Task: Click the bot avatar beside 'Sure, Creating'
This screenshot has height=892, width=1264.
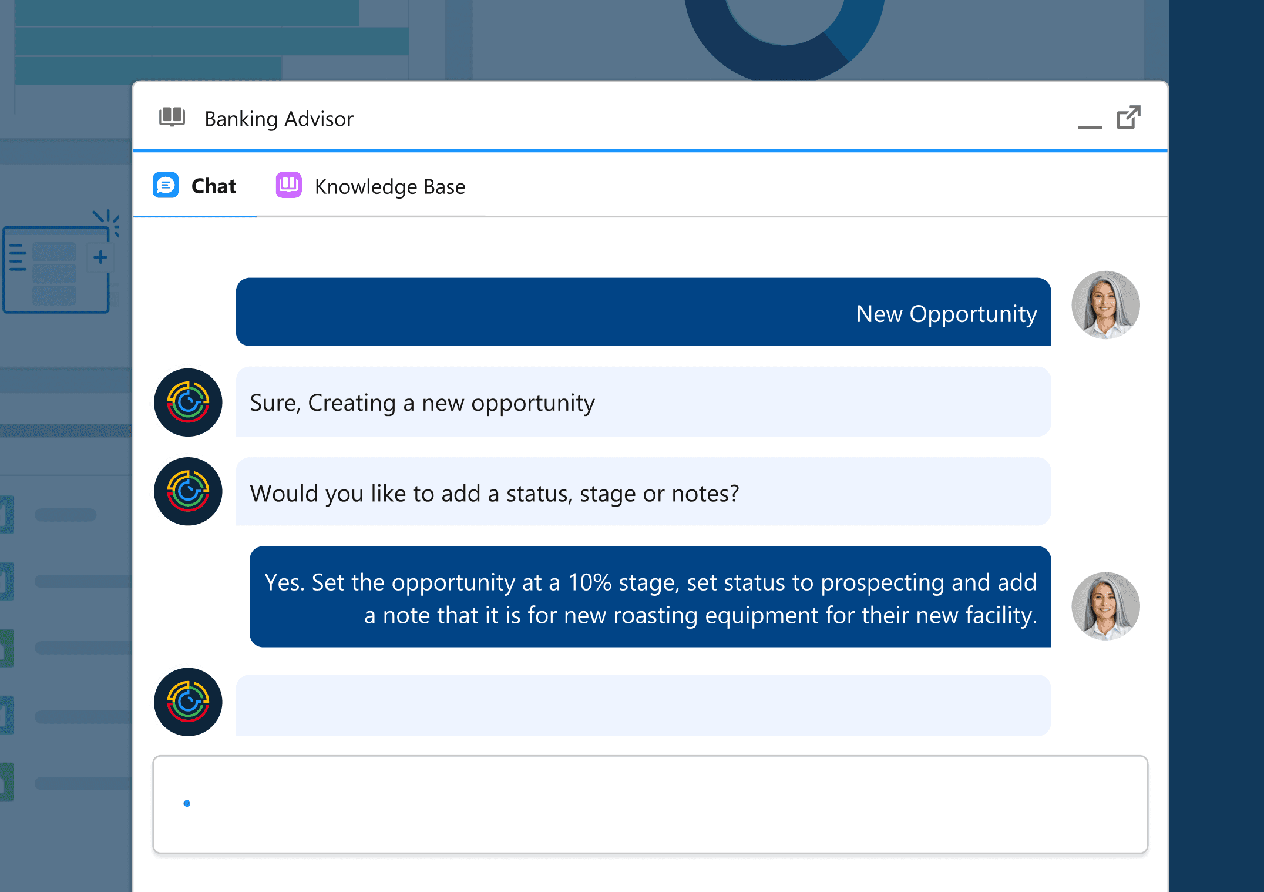Action: click(x=188, y=403)
